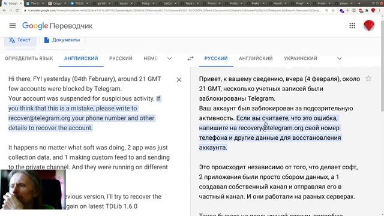The height and width of the screenshot is (216, 384).
Task: Select the Текст translation mode
Action: [20, 40]
